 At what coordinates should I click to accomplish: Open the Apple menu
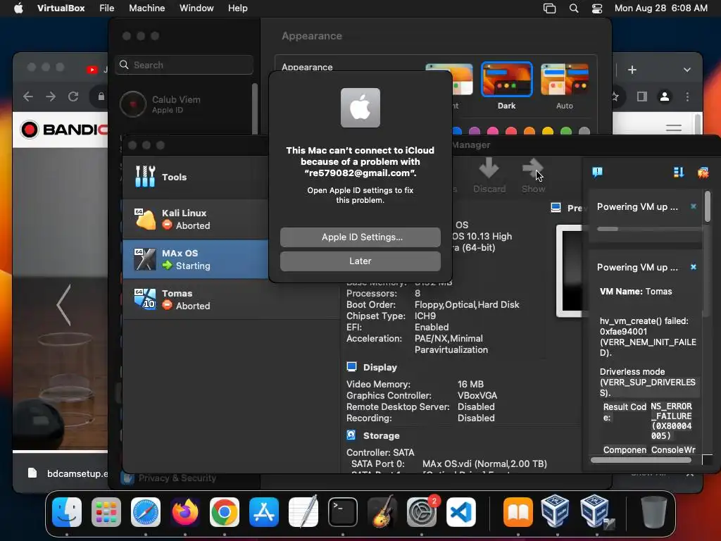click(18, 8)
